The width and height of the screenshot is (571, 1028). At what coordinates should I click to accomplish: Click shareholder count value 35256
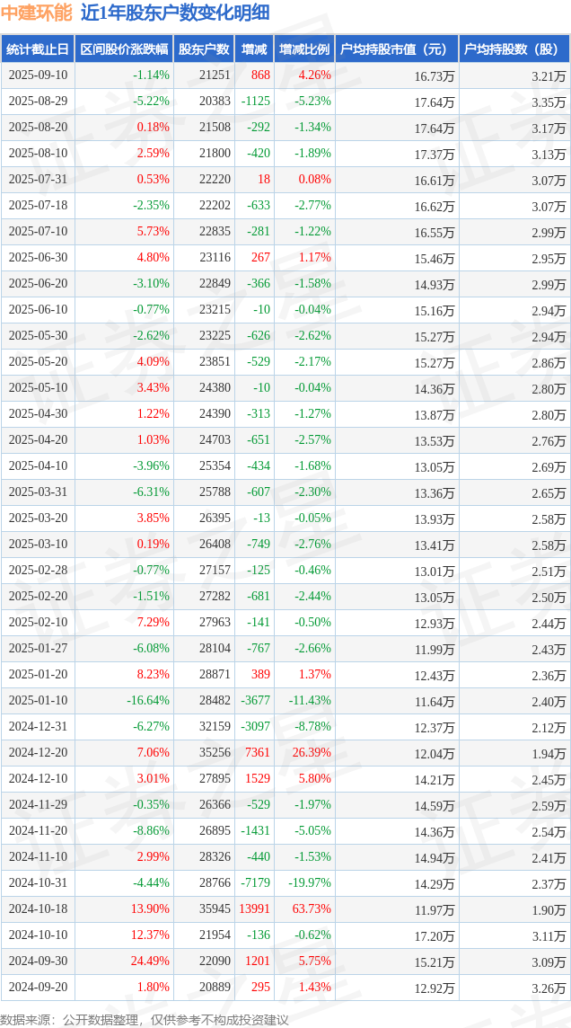click(x=213, y=752)
